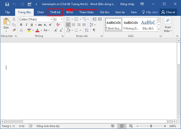Viewport: 181px width, 129px height.
Task: Click the Multilevel list icon
Action: [x=85, y=19]
